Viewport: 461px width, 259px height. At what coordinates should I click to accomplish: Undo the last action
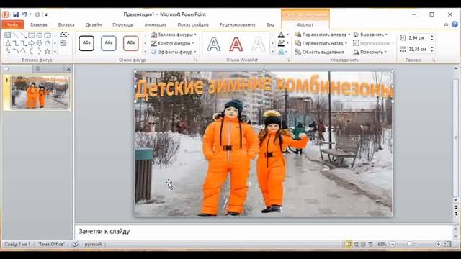point(24,14)
